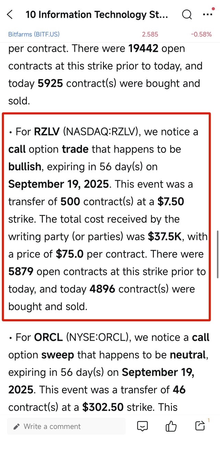Tap the (NYSE:ORCL) exchange label

pyautogui.click(x=98, y=337)
